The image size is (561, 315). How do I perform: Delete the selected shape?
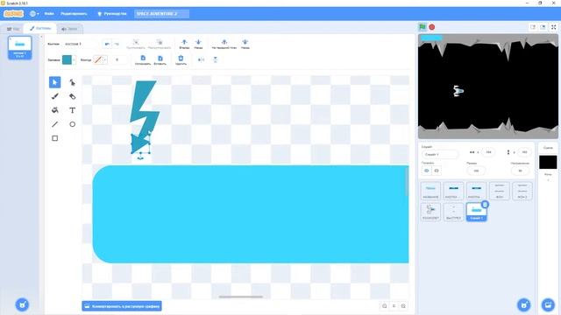point(181,60)
